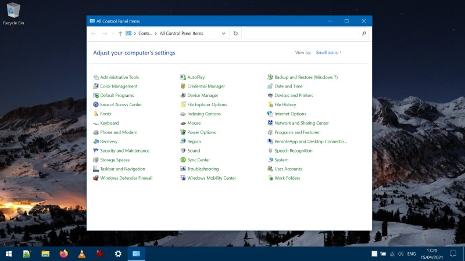Click the Power Options icon
The height and width of the screenshot is (261, 465).
tap(183, 132)
